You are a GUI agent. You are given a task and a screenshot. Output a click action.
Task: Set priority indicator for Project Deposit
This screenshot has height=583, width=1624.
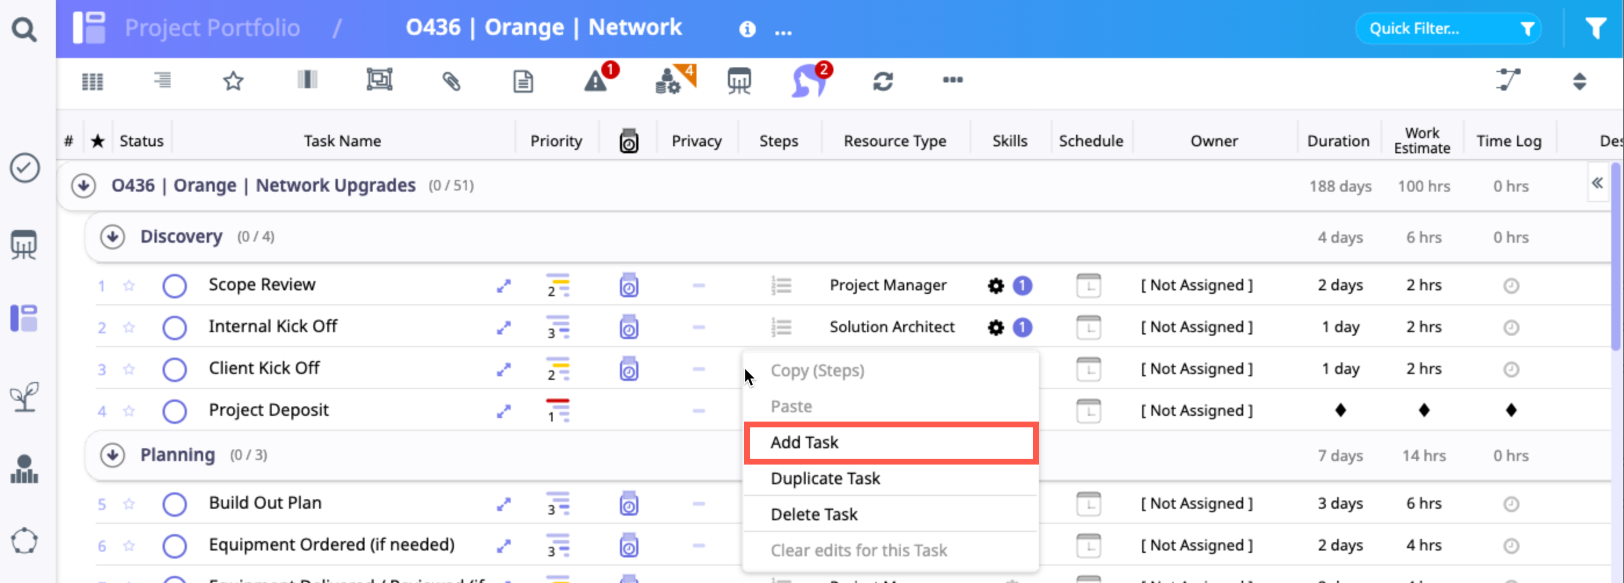pos(557,411)
